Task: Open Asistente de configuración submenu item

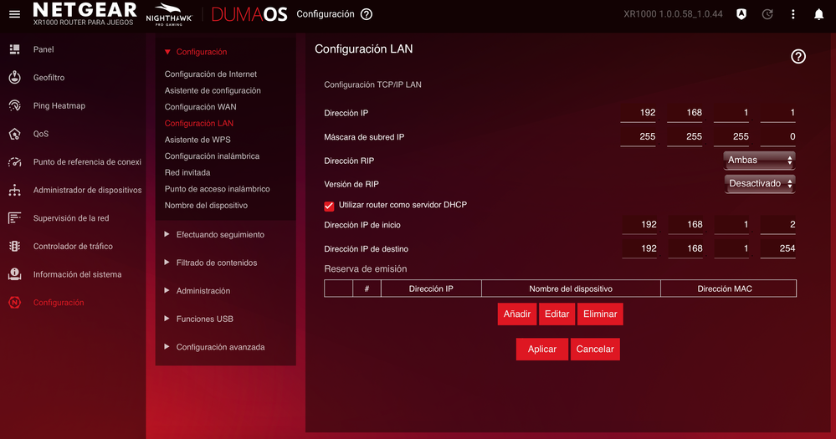Action: coord(213,90)
